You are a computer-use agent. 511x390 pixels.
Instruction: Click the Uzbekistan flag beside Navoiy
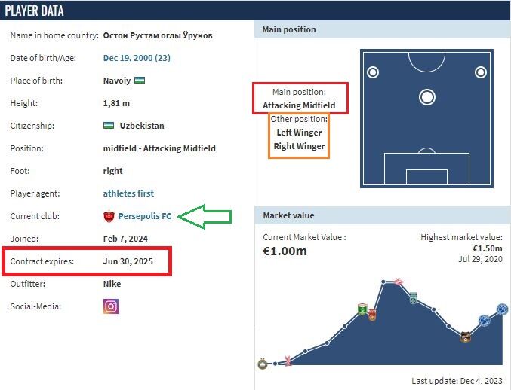(x=140, y=81)
